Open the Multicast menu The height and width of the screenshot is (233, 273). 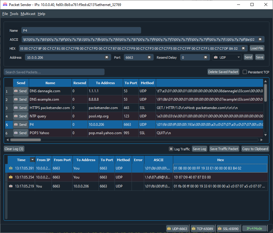click(x=28, y=14)
